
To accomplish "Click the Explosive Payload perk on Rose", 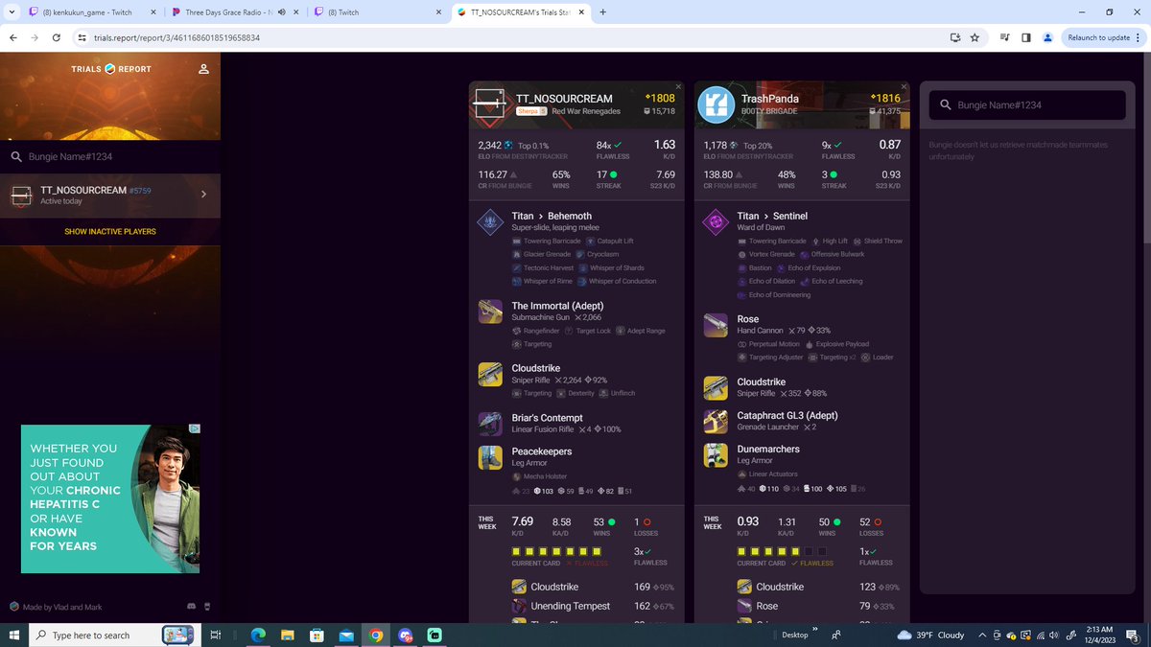I will tap(843, 343).
